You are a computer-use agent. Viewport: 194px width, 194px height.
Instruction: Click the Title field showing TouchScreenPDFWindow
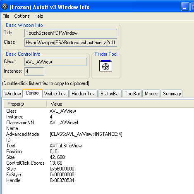71,33
